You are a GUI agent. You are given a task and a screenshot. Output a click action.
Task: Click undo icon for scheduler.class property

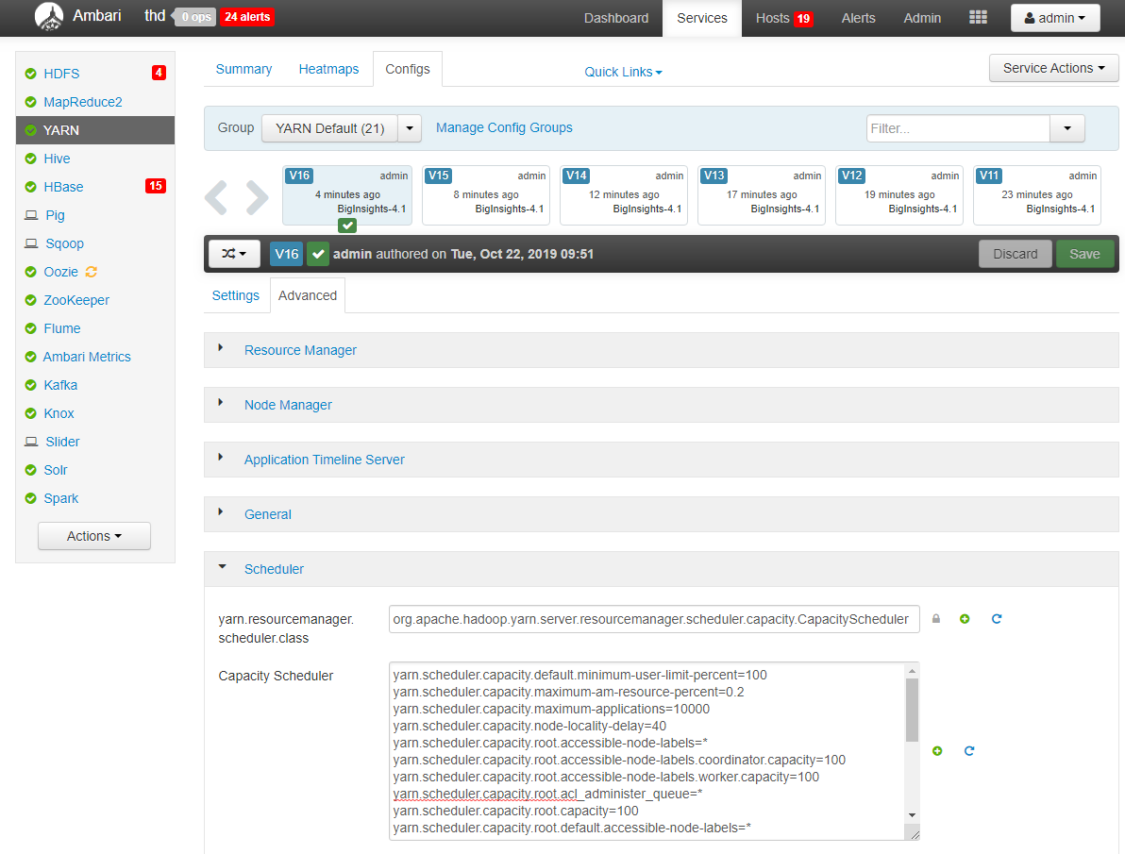pyautogui.click(x=997, y=619)
